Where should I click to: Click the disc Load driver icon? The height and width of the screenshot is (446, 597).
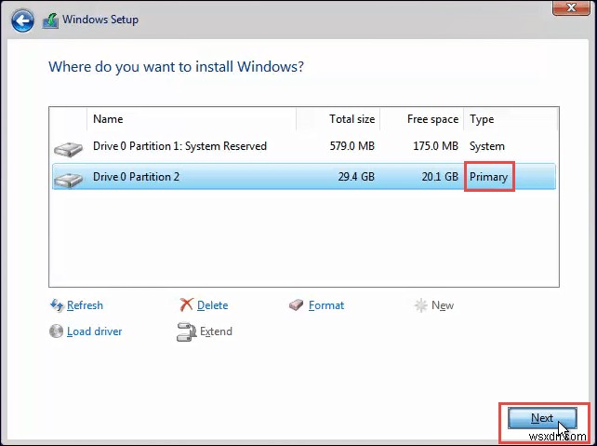pyautogui.click(x=57, y=331)
